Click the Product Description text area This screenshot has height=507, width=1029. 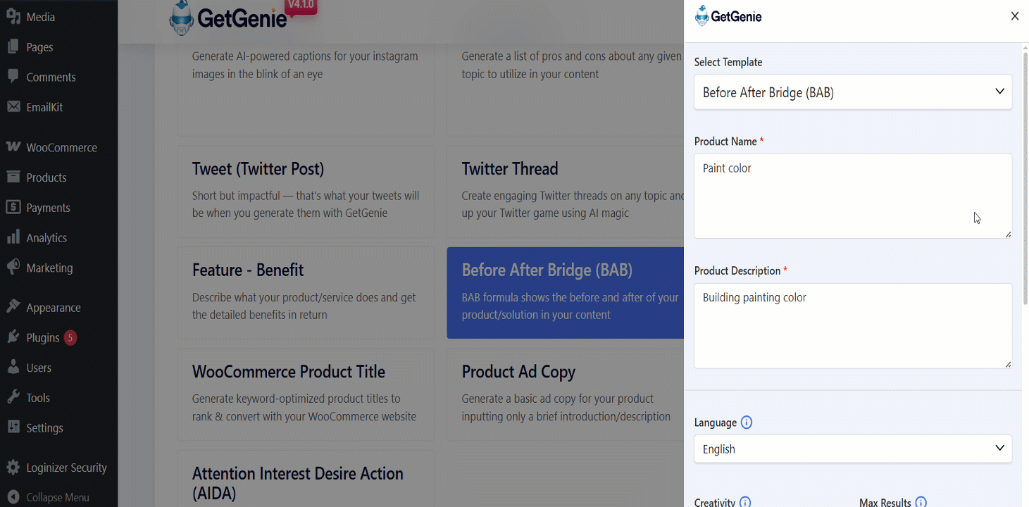853,325
